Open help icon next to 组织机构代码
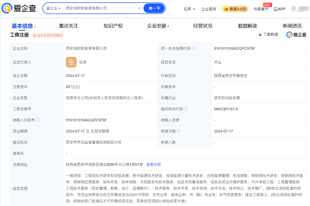 (x=186, y=109)
